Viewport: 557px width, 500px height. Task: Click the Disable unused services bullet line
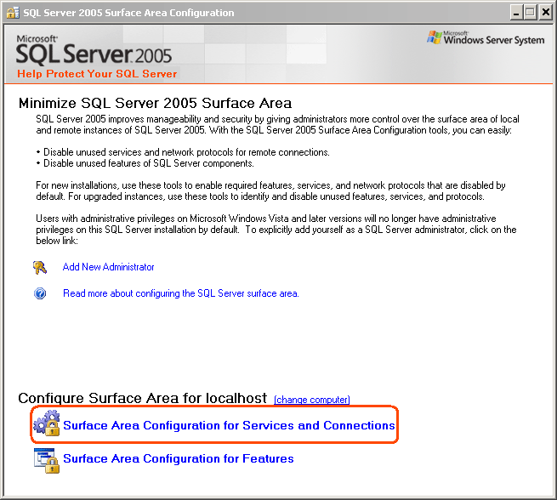(x=183, y=152)
